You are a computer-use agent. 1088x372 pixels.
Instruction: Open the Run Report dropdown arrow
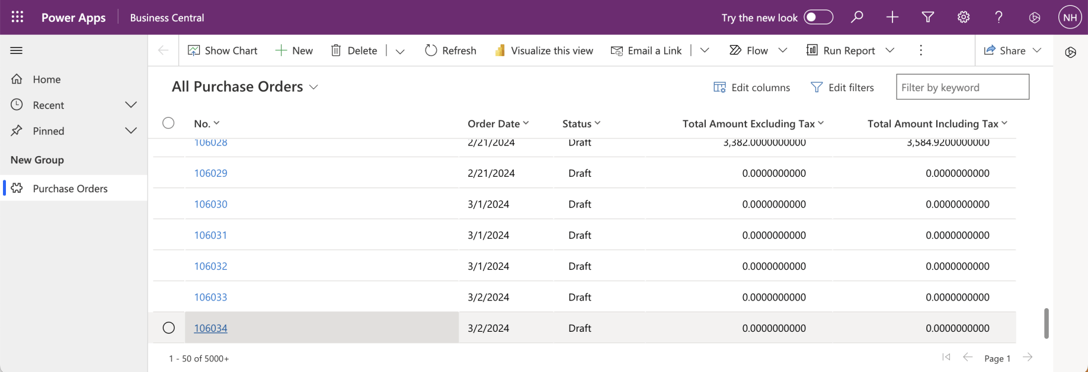(x=889, y=50)
